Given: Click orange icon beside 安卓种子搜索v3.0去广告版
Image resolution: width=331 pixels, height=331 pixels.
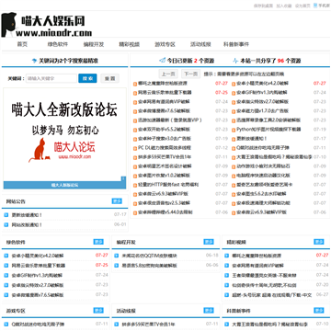Looking at the screenshot, I should point(135,139).
